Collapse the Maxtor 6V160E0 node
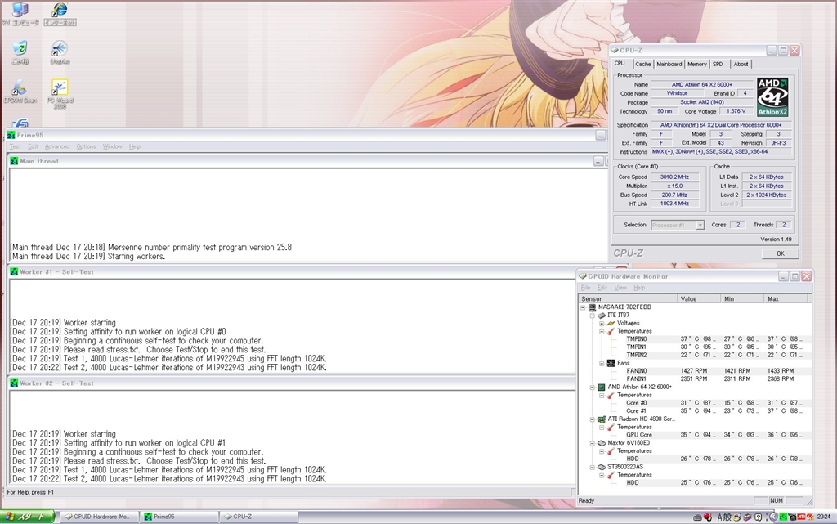The height and width of the screenshot is (524, 837). (x=593, y=443)
